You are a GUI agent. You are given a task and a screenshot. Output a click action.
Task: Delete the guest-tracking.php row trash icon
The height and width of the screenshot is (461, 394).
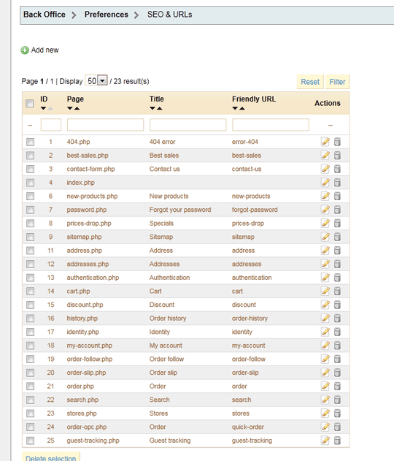[x=337, y=441]
